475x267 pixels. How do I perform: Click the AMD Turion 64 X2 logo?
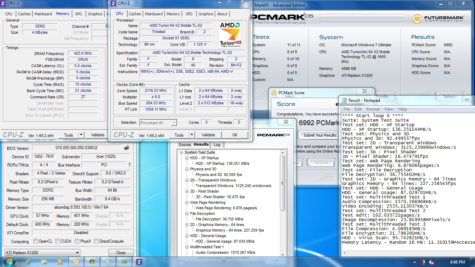click(231, 35)
